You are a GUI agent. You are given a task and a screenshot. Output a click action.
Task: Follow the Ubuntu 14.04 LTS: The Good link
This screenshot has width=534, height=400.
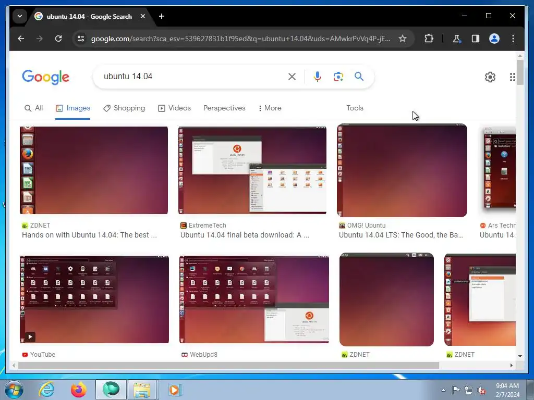pos(401,235)
